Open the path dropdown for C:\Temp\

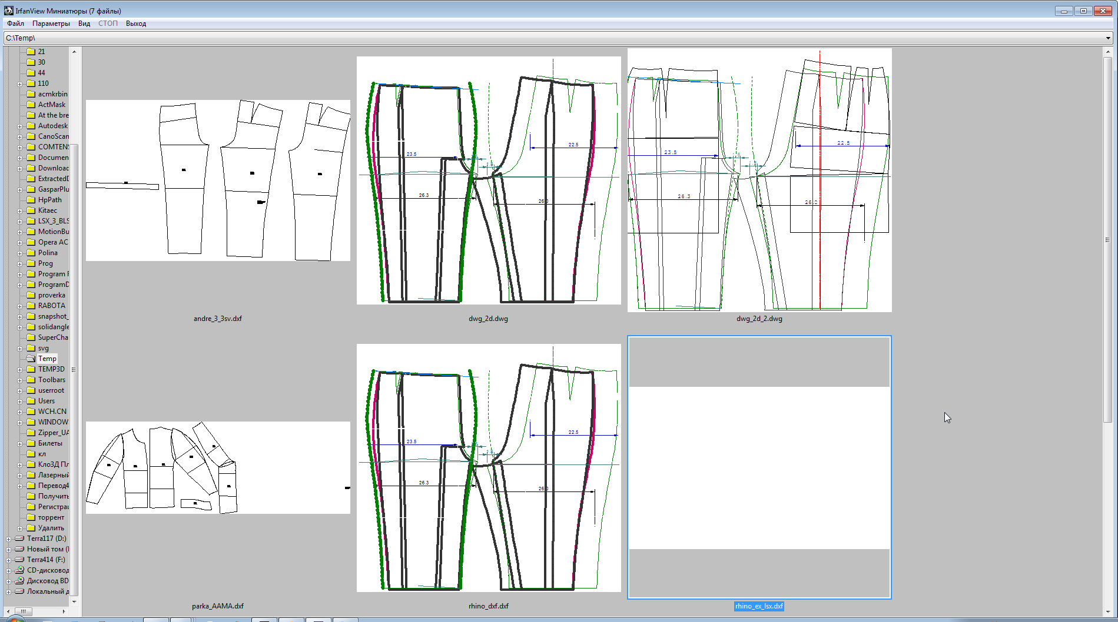[1108, 38]
